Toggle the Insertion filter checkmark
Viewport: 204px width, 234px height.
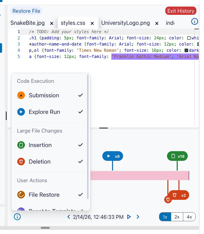tap(81, 145)
